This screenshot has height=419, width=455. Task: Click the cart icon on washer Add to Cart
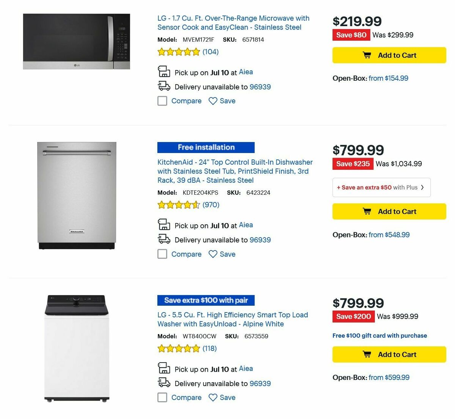pos(367,354)
